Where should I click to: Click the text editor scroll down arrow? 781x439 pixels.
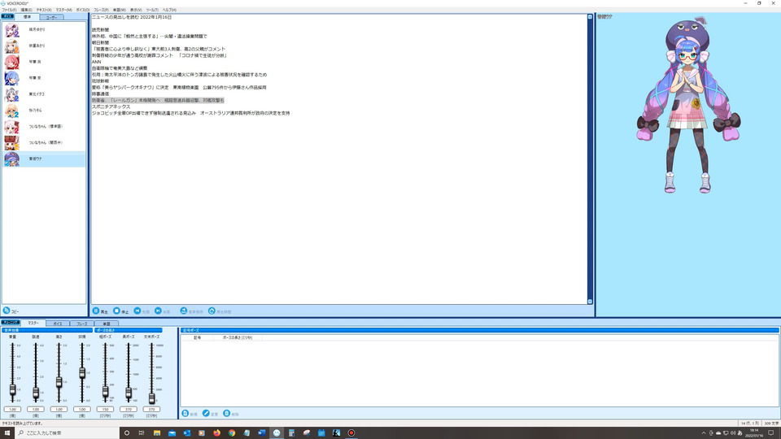591,301
